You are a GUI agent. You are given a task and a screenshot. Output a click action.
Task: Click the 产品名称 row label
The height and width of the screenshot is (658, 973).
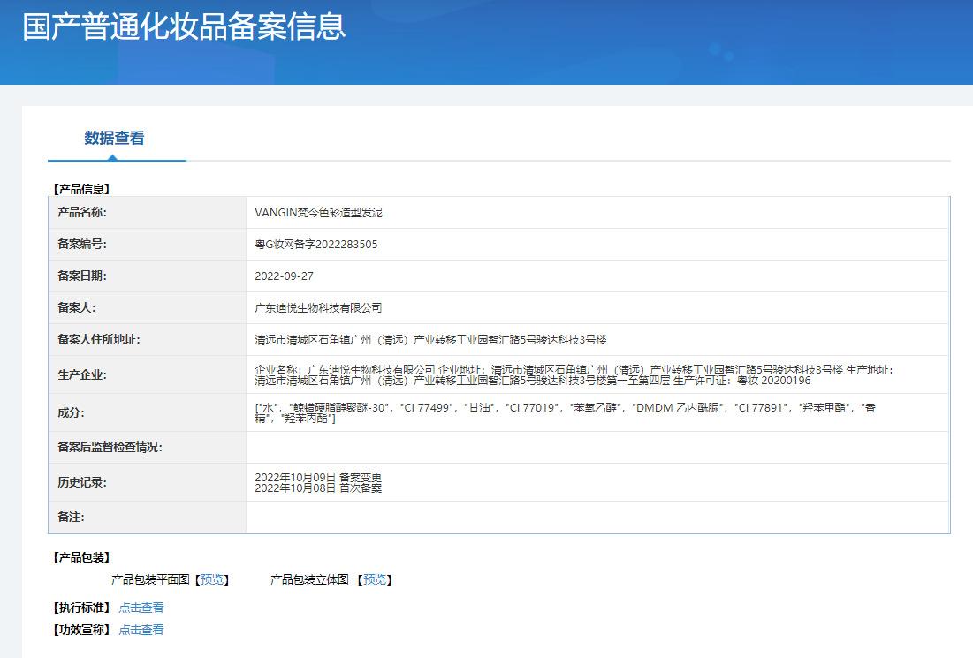[x=82, y=213]
